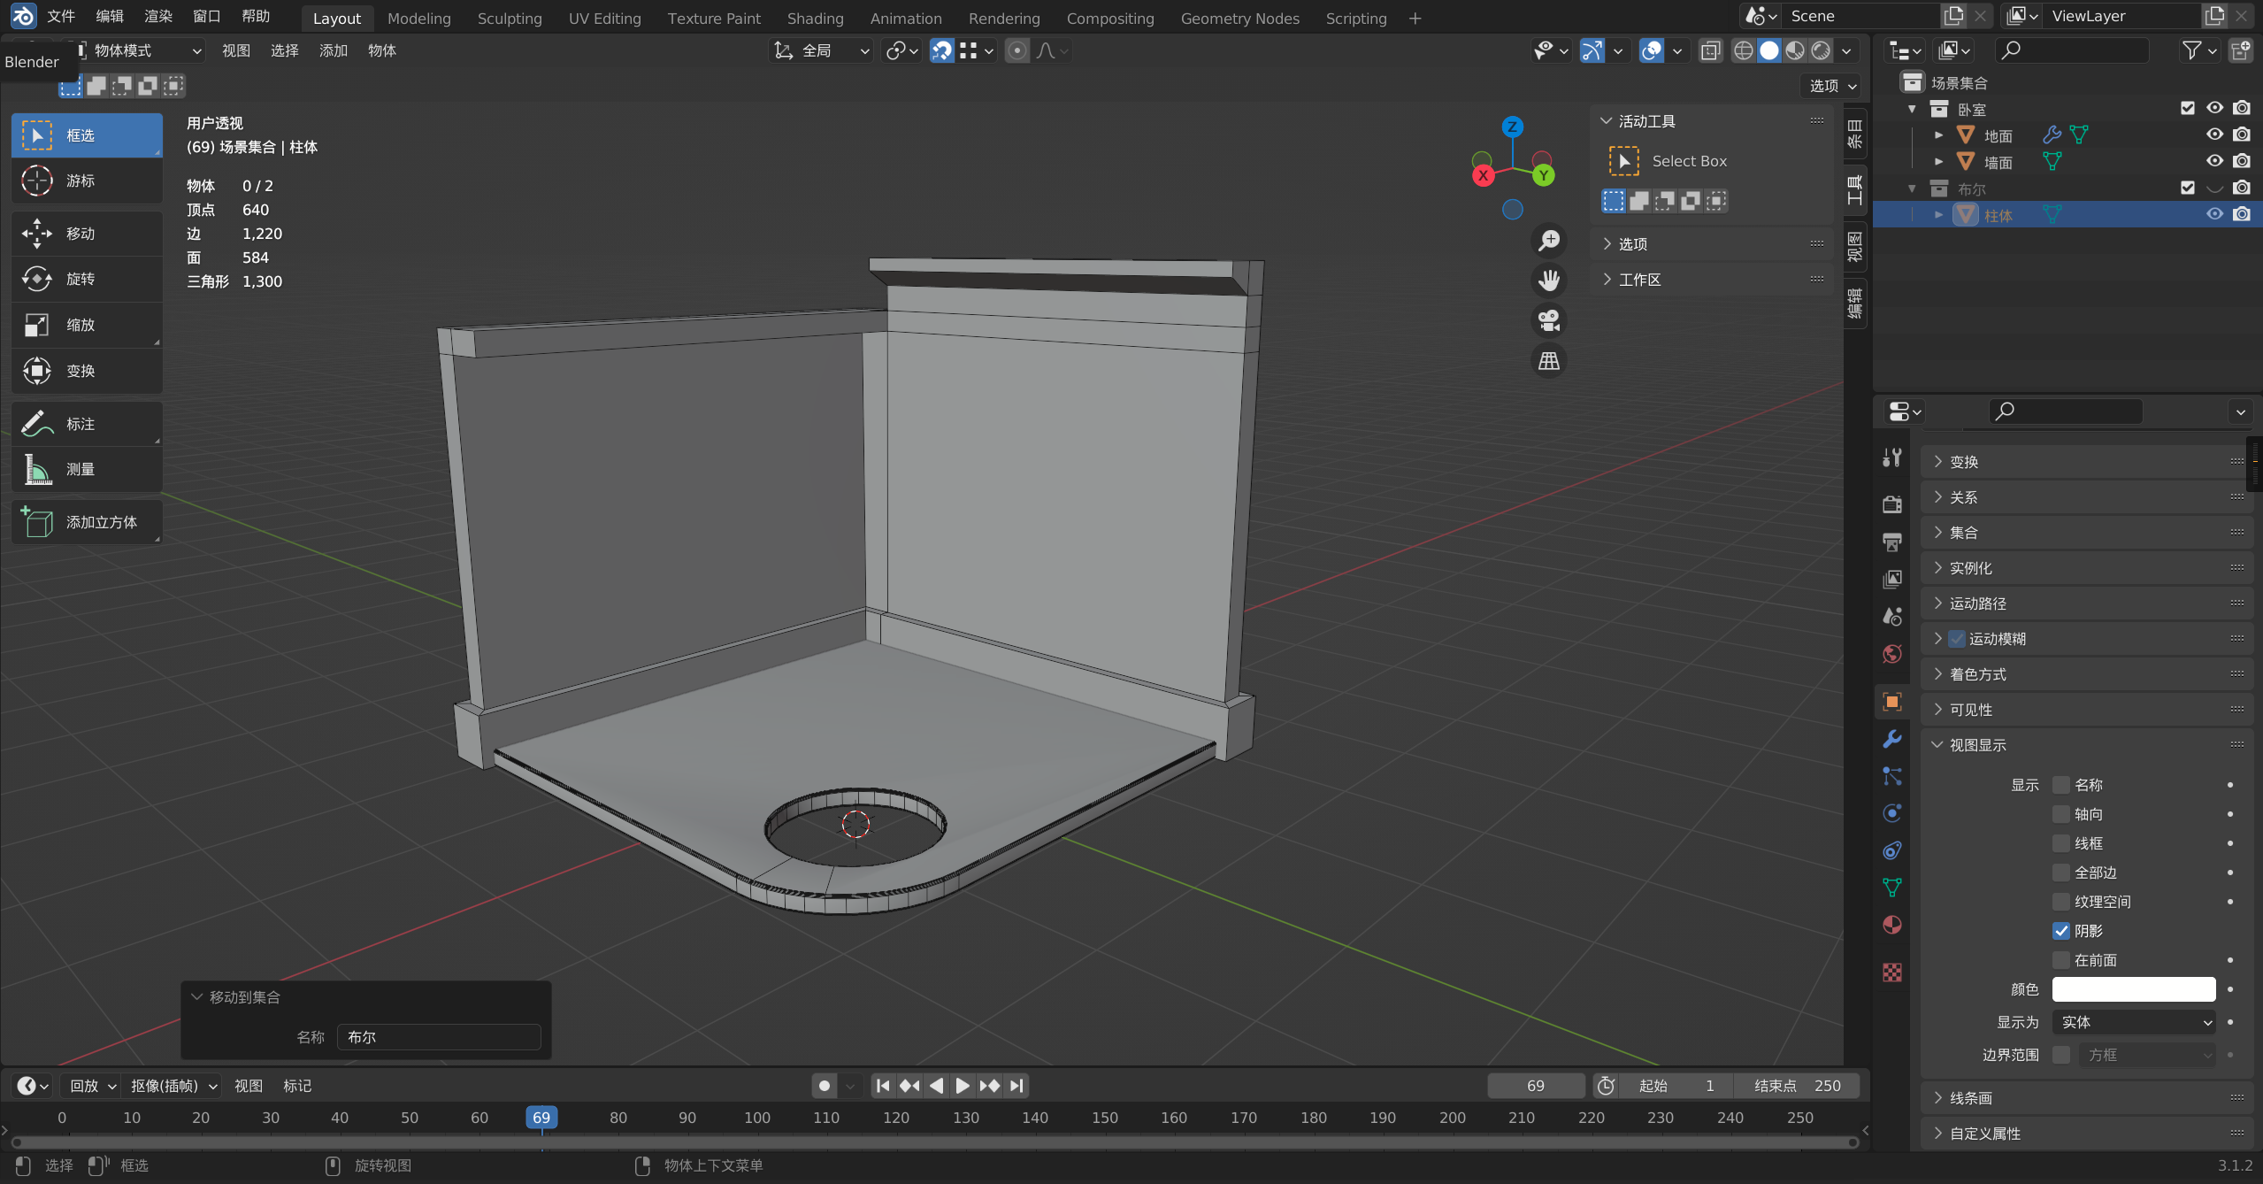
Task: Switch to the Sculpting workspace tab
Action: tap(509, 19)
